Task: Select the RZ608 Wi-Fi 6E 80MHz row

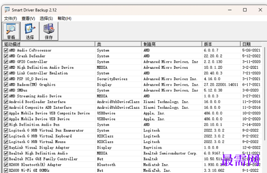Action: 132,170
